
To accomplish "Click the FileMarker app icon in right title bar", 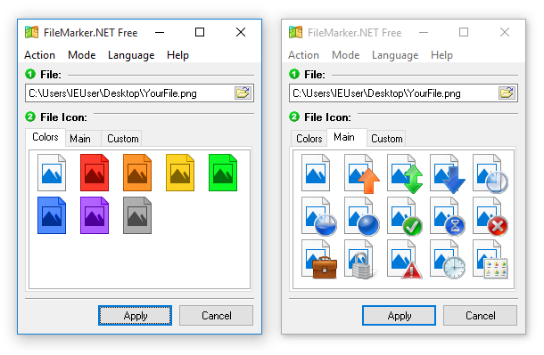I will coord(295,32).
